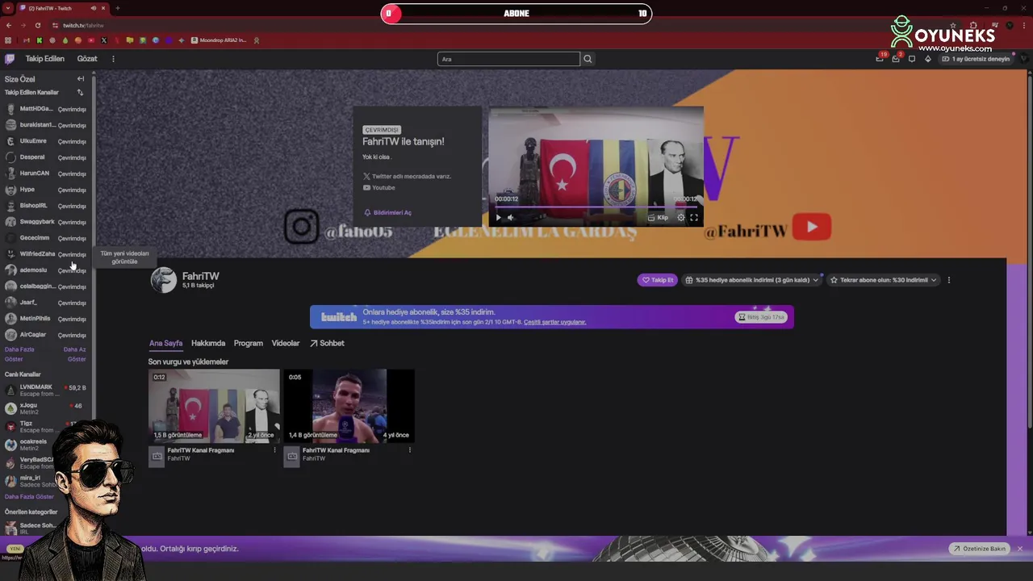Open user profile avatar menu
The width and height of the screenshot is (1033, 581).
[x=1024, y=59]
